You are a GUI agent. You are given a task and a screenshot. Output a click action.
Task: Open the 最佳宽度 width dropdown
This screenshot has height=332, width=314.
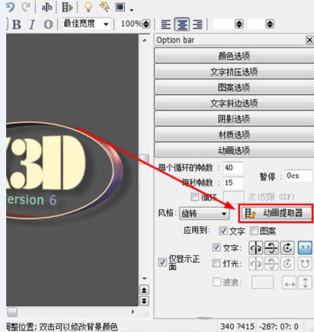86,23
